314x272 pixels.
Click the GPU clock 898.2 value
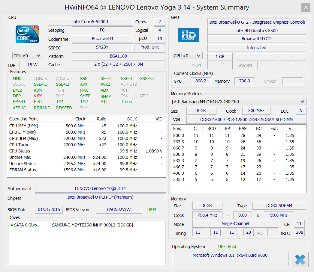pos(201,81)
